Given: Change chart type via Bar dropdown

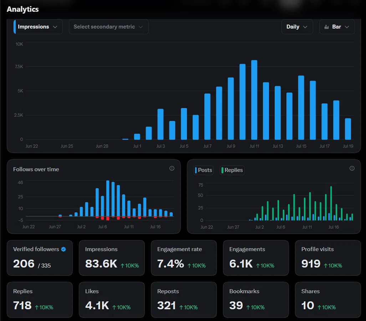Looking at the screenshot, I should 337,27.
